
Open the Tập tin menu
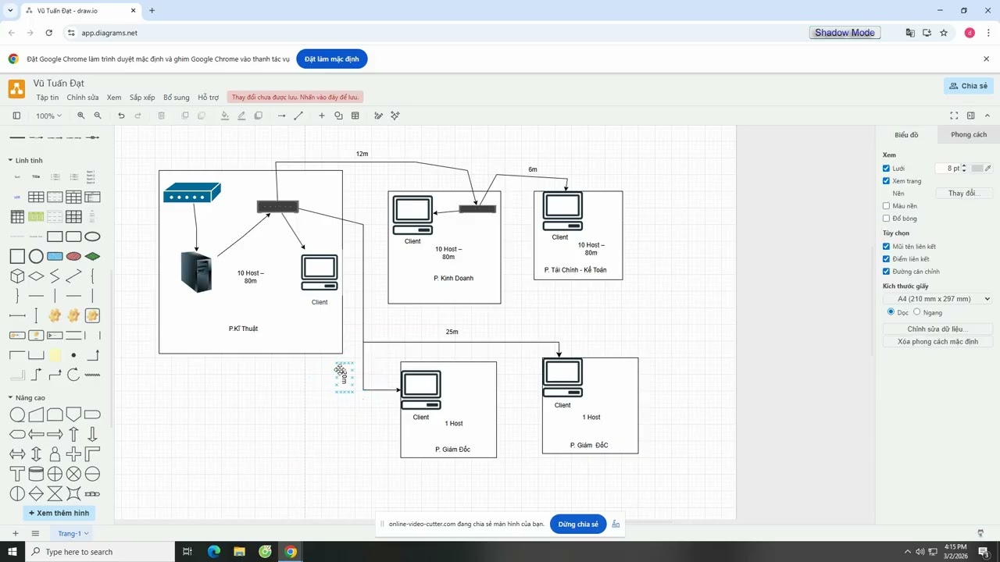coord(48,98)
